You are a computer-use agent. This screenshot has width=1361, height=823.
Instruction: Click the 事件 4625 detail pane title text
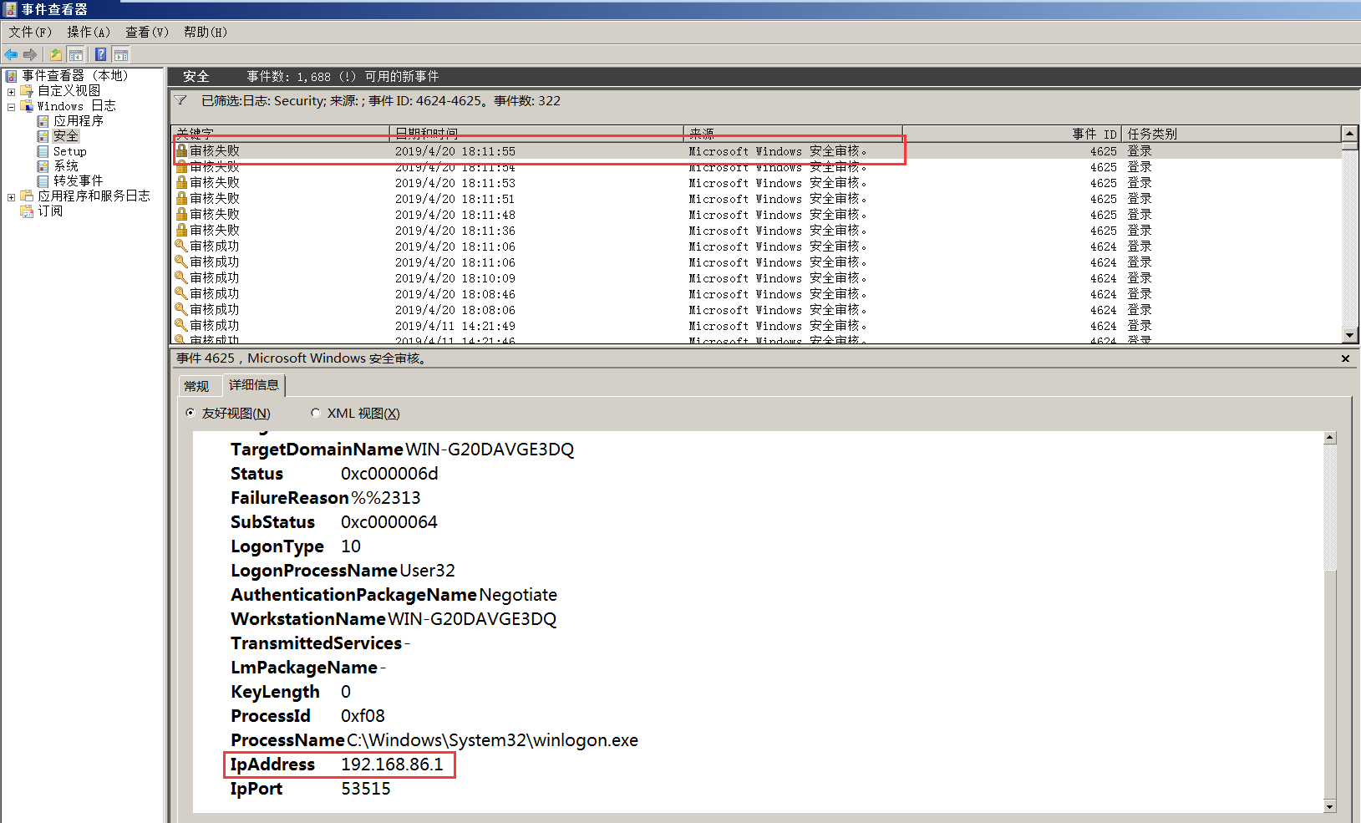pyautogui.click(x=302, y=358)
